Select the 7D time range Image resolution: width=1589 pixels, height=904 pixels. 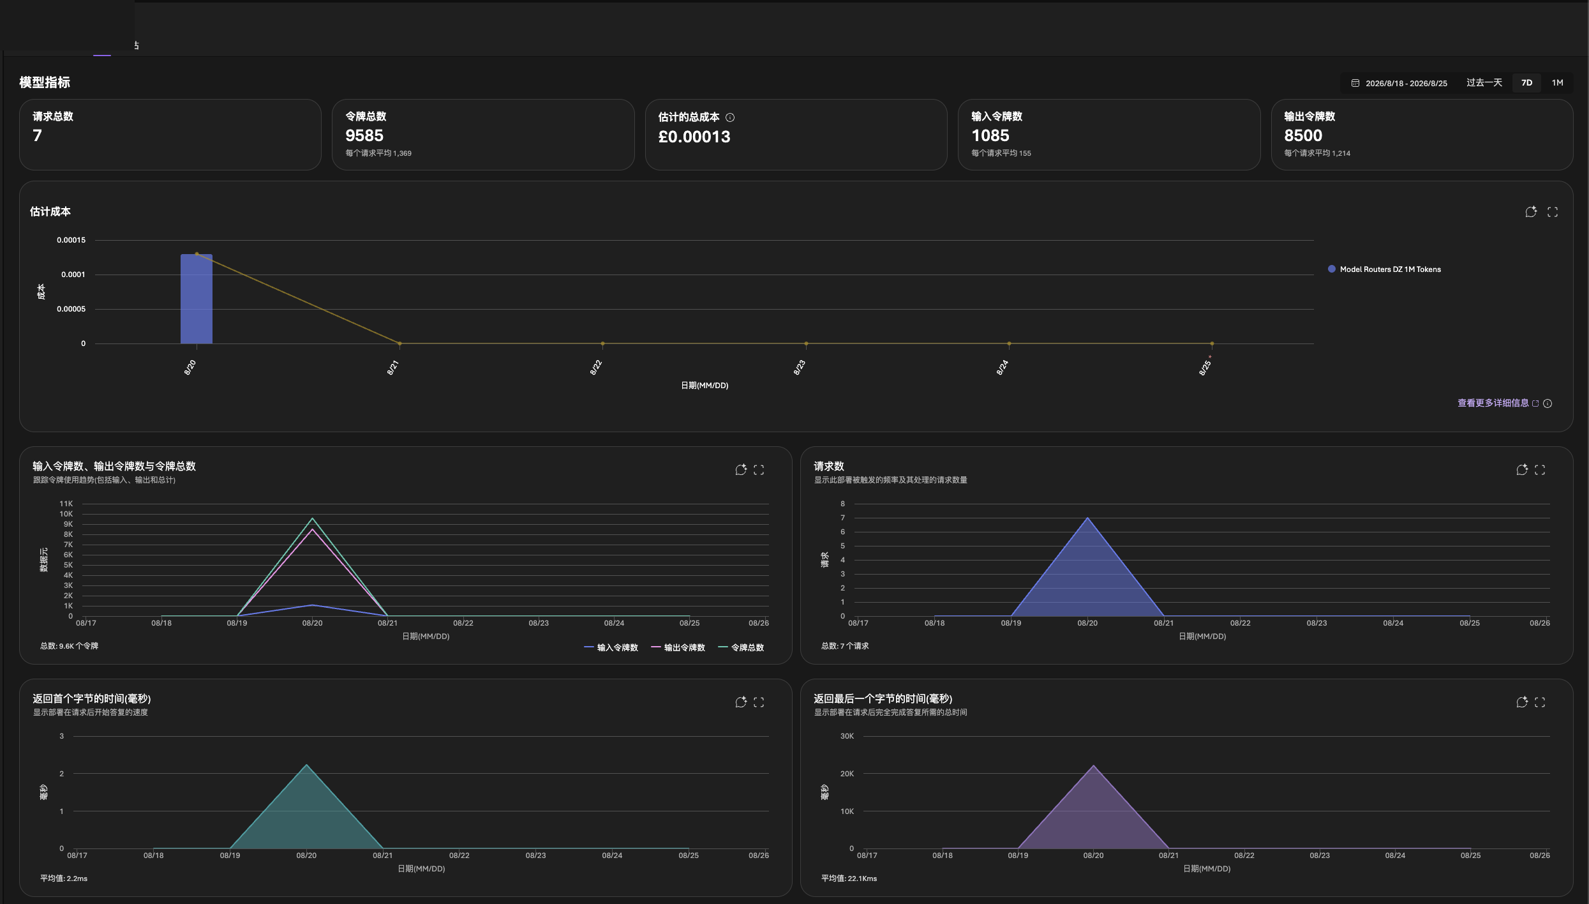pyautogui.click(x=1526, y=83)
